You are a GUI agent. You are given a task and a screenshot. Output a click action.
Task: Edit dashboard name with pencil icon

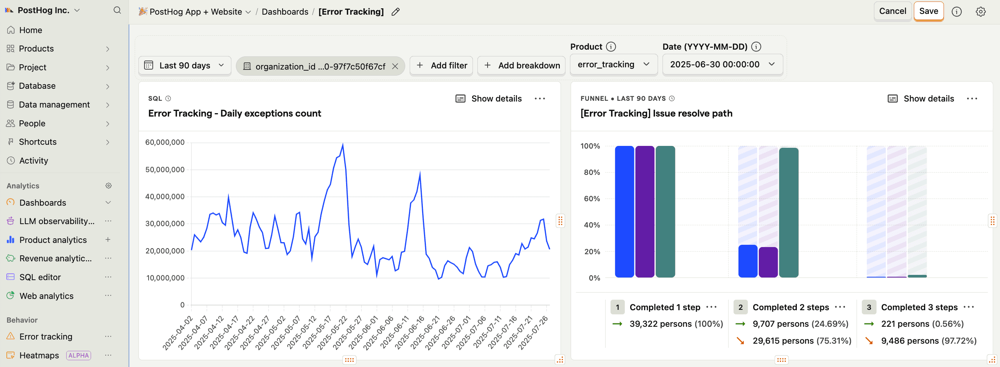point(395,12)
